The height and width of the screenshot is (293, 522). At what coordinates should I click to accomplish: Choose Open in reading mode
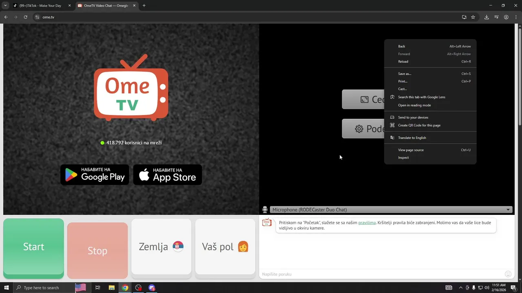coord(430,105)
